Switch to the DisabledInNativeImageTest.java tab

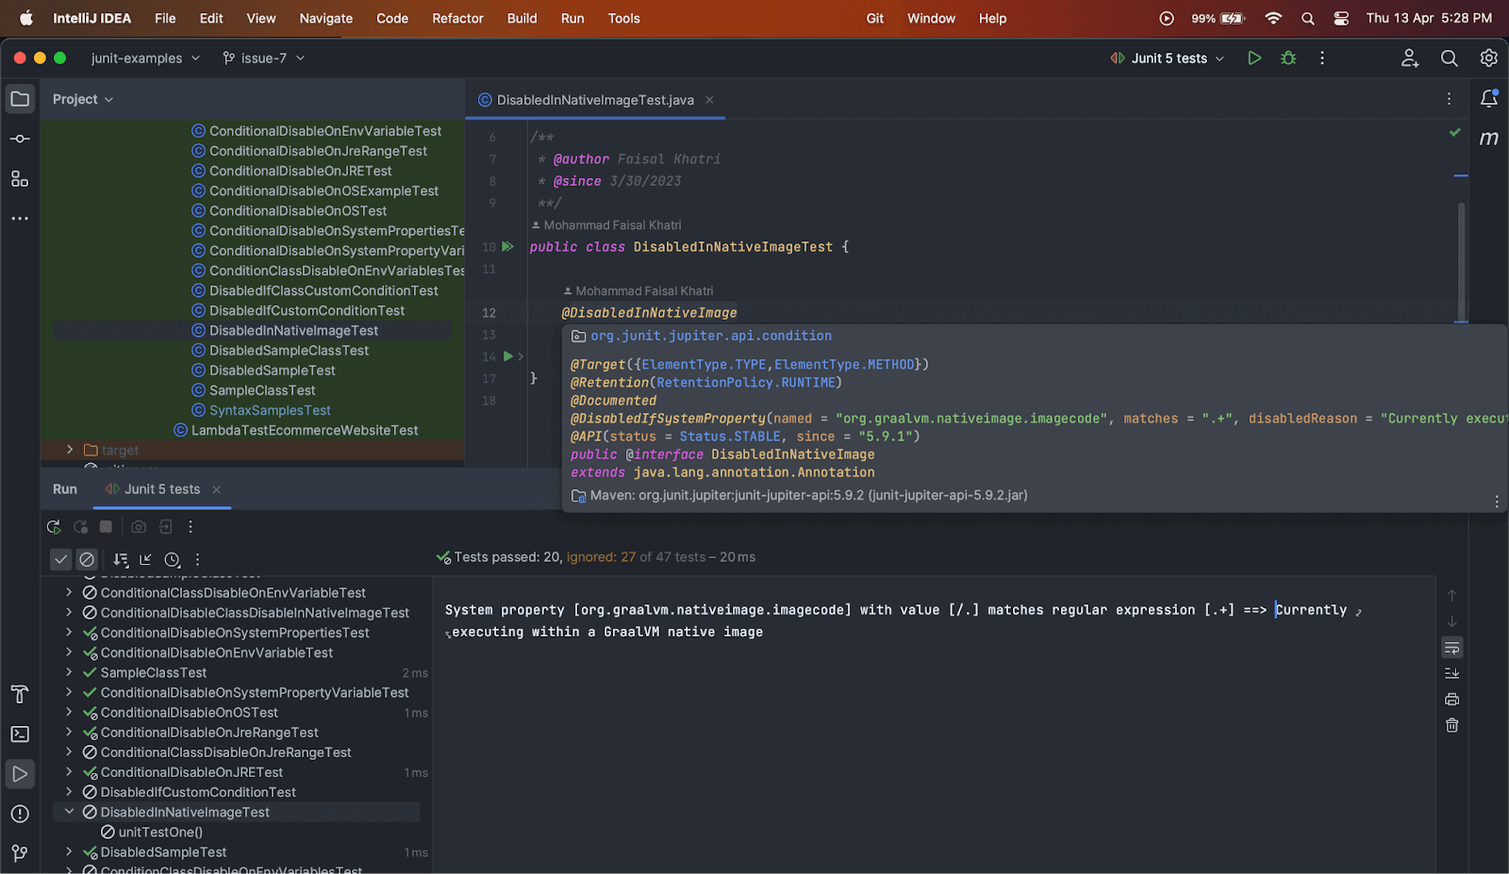(x=595, y=99)
